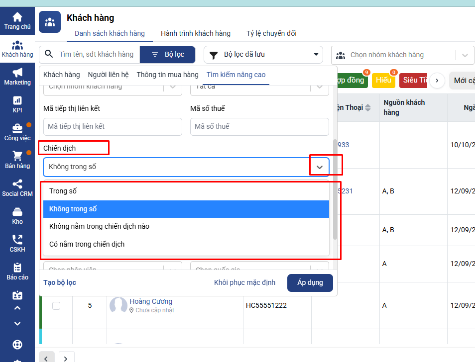Click filter panel vertical scrollbar
This screenshot has width=475, height=362.
[x=335, y=189]
